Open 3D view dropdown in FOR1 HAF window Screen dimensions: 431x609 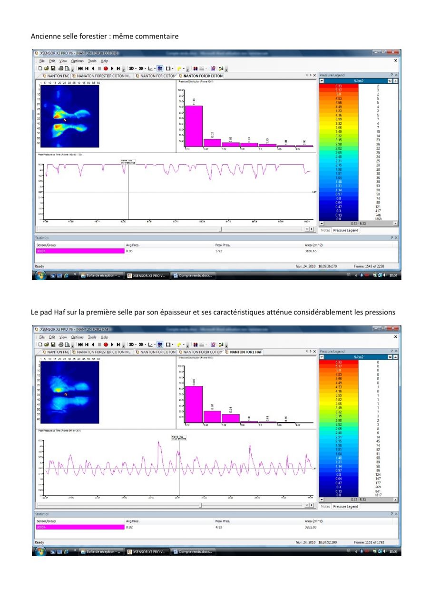click(142, 344)
